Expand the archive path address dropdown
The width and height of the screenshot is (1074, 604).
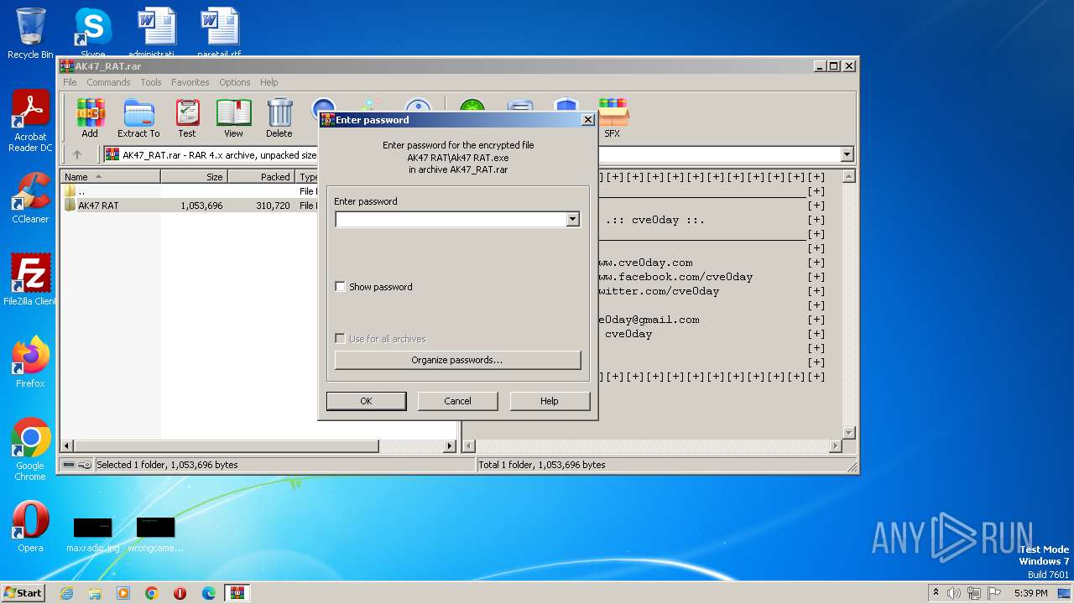click(847, 154)
